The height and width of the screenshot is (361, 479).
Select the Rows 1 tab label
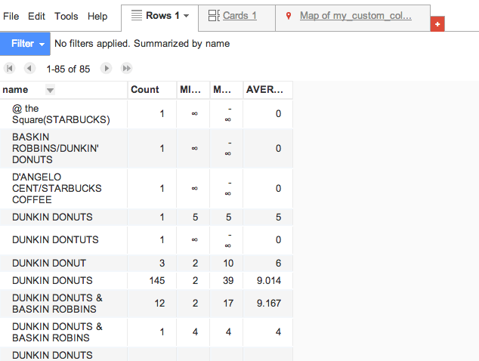click(x=162, y=16)
